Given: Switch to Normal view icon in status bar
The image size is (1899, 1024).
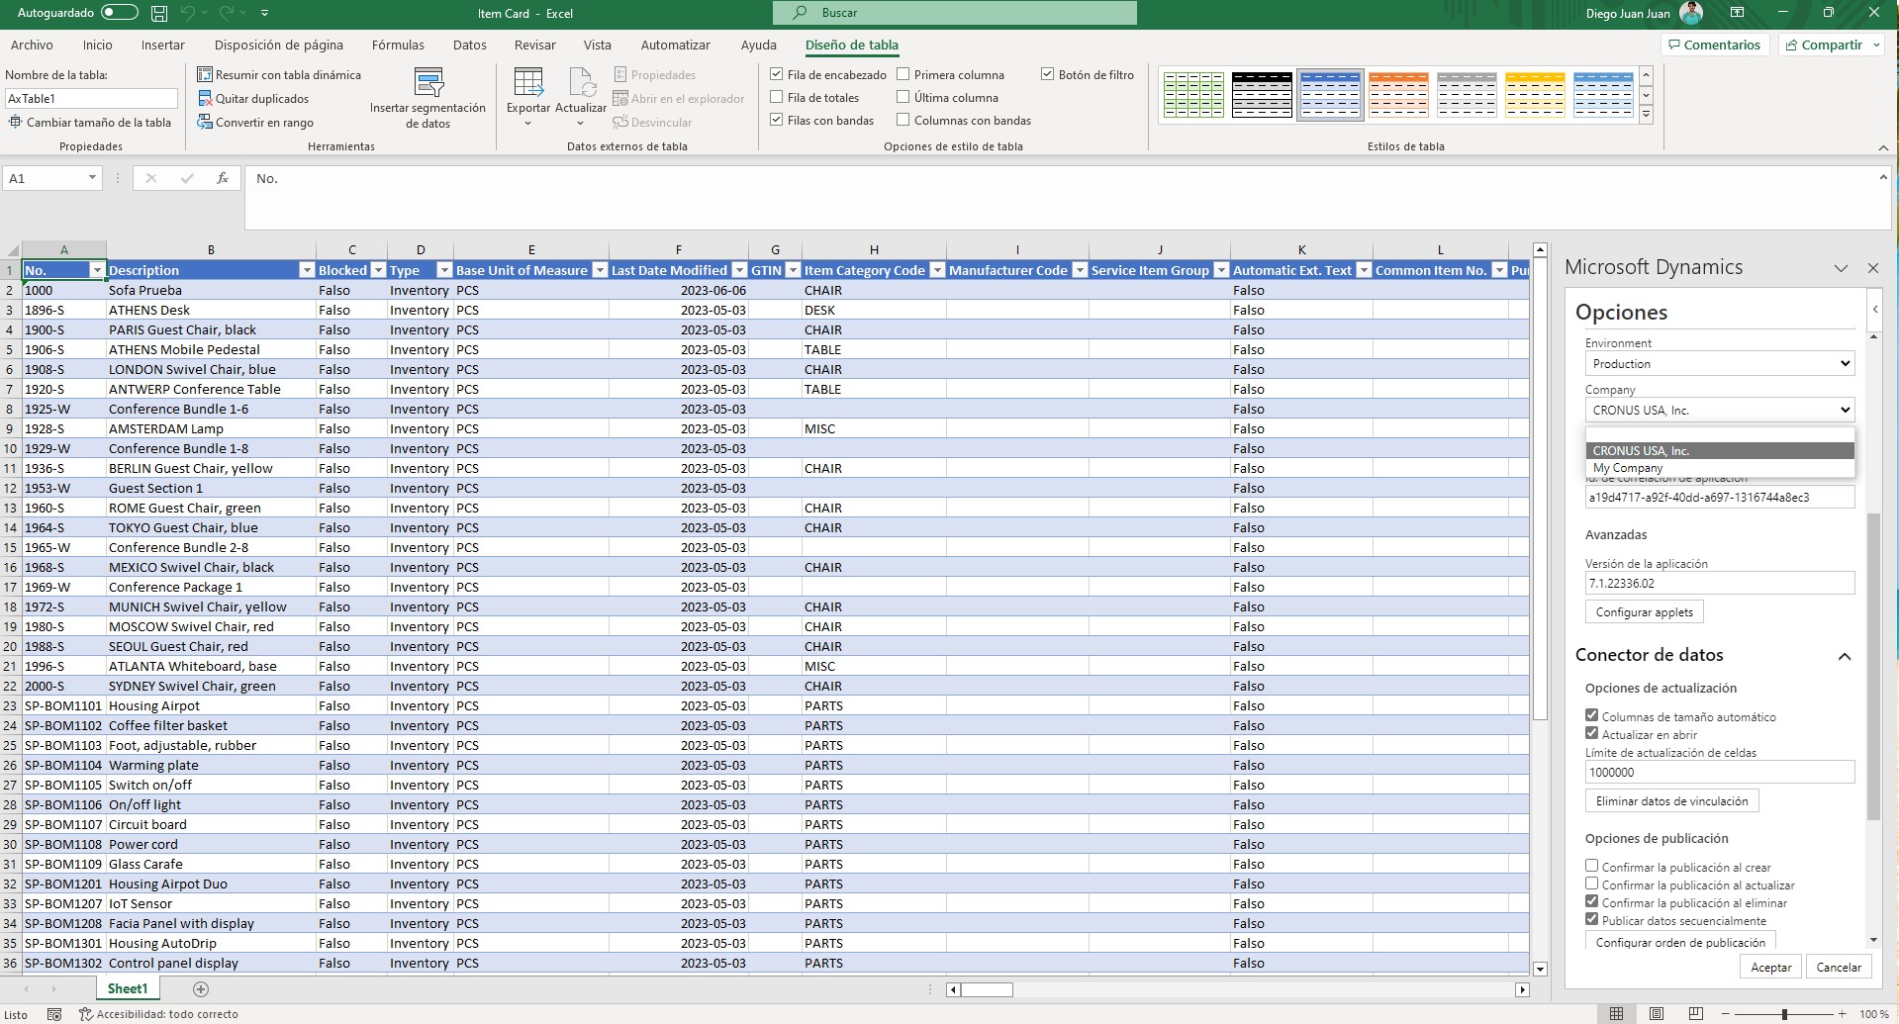Looking at the screenshot, I should pyautogui.click(x=1616, y=1013).
